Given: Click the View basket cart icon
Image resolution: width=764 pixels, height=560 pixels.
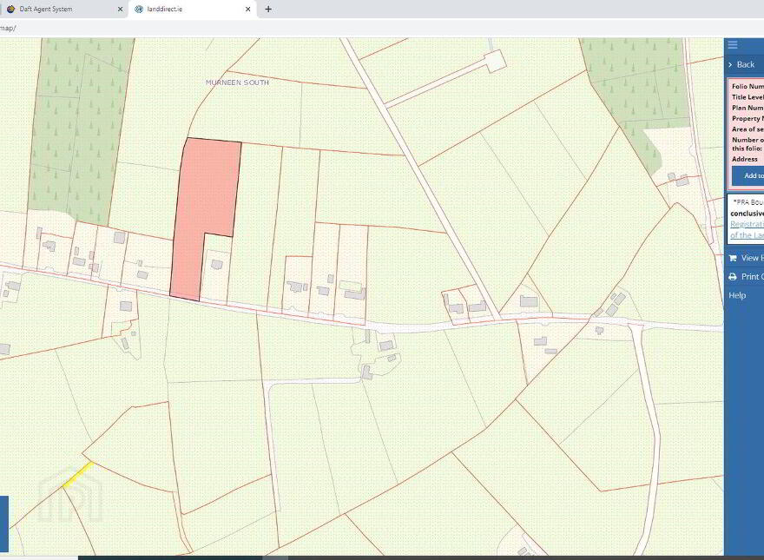Looking at the screenshot, I should [733, 258].
